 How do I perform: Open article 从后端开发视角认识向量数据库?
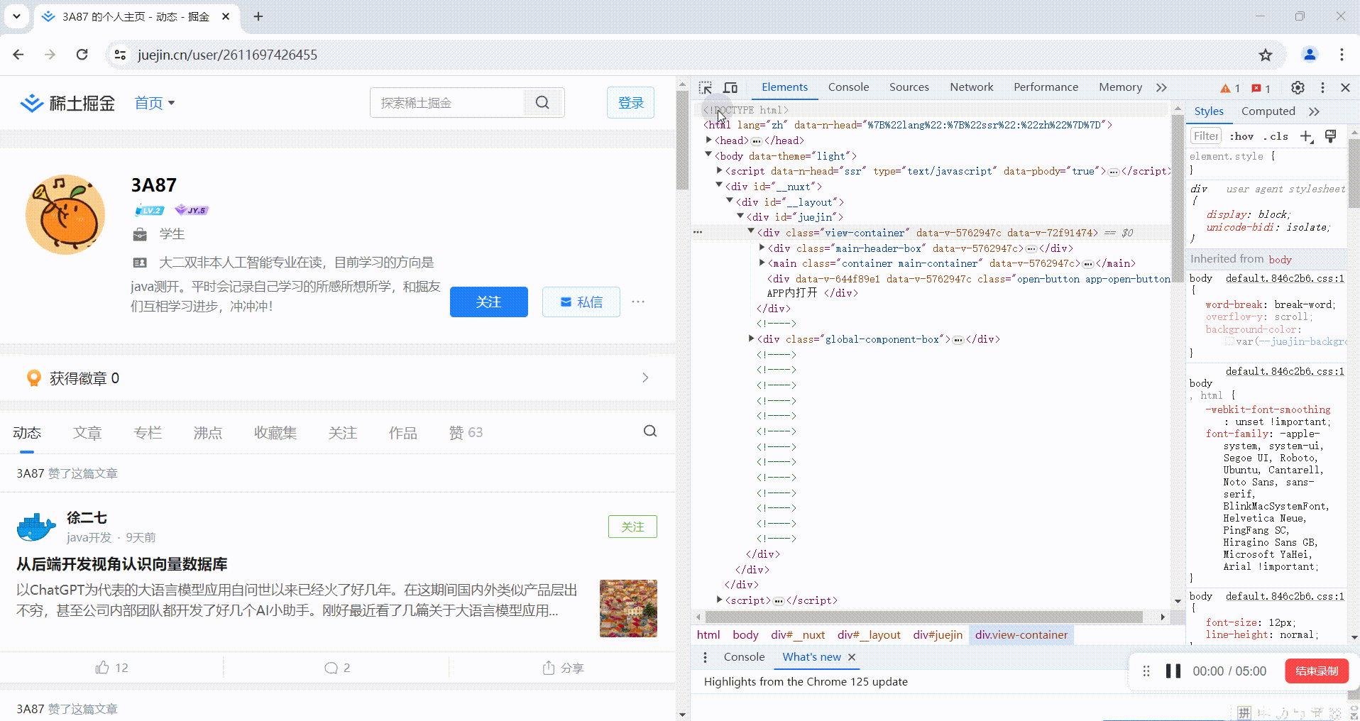coord(122,564)
